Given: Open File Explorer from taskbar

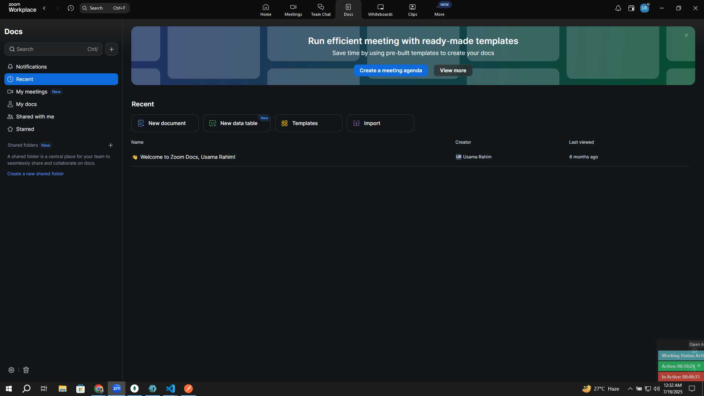Looking at the screenshot, I should pos(62,389).
